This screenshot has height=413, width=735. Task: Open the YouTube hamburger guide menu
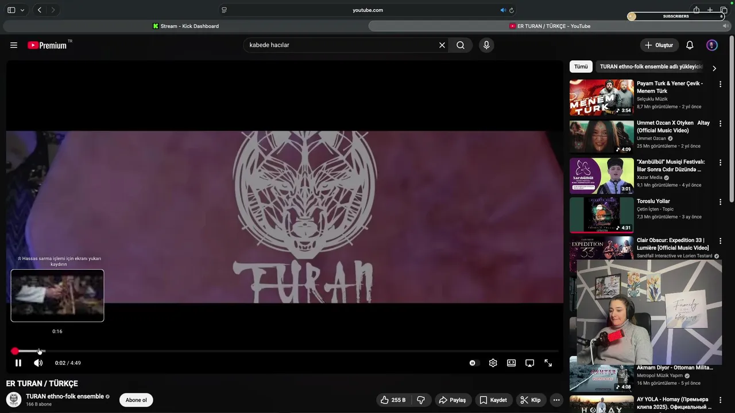(14, 45)
